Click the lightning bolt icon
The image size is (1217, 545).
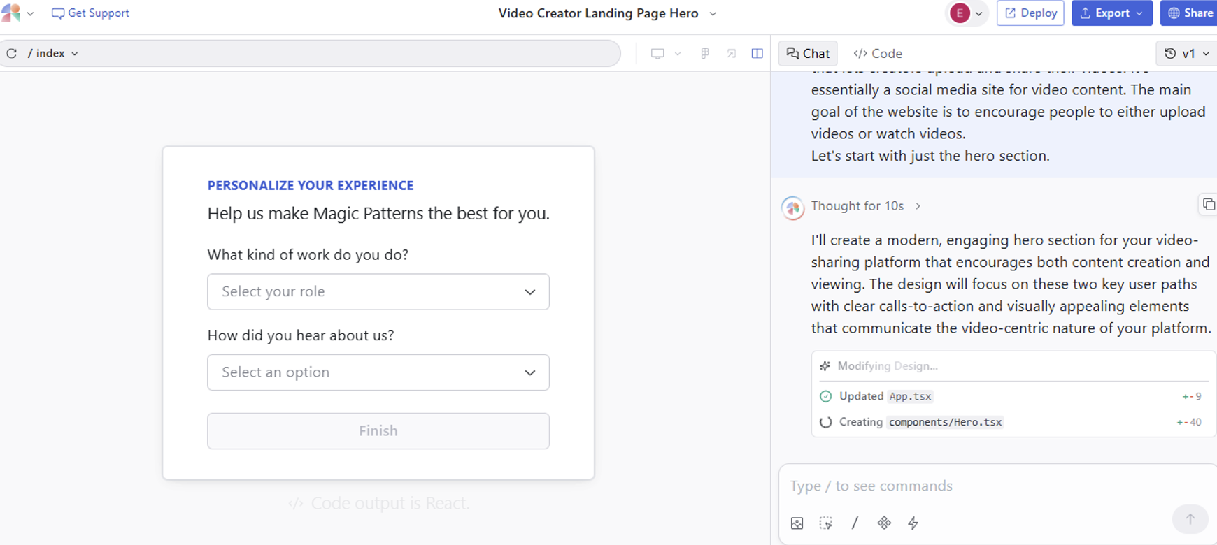pos(913,523)
